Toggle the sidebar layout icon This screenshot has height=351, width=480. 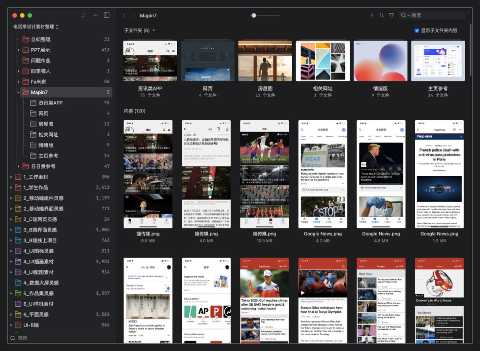click(107, 15)
